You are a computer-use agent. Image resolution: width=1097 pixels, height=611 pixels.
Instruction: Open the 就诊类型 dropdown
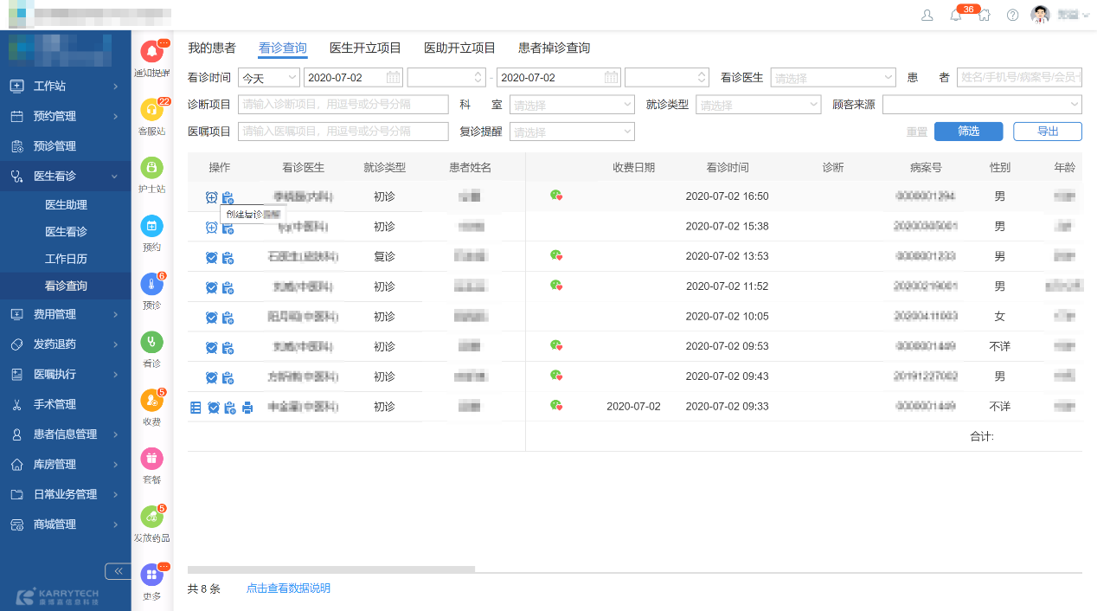[758, 105]
